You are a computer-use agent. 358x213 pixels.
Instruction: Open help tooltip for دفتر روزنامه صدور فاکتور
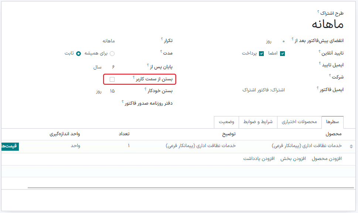[x=123, y=102]
